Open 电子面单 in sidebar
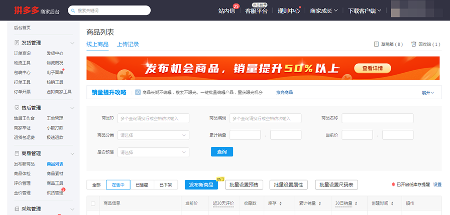Screen dimensions: 450x215 (55, 73)
